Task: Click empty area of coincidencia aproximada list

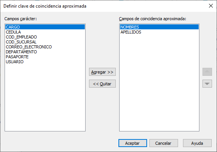Action: [159, 83]
